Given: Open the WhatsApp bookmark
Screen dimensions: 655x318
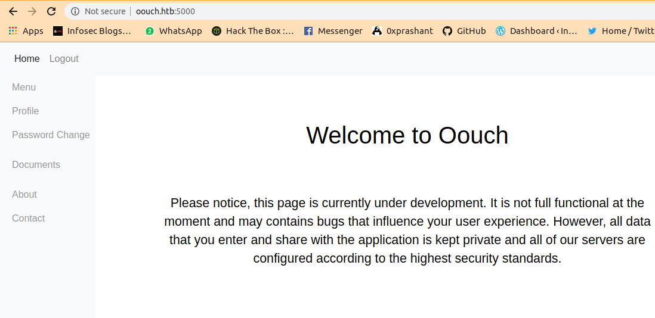Looking at the screenshot, I should (174, 31).
